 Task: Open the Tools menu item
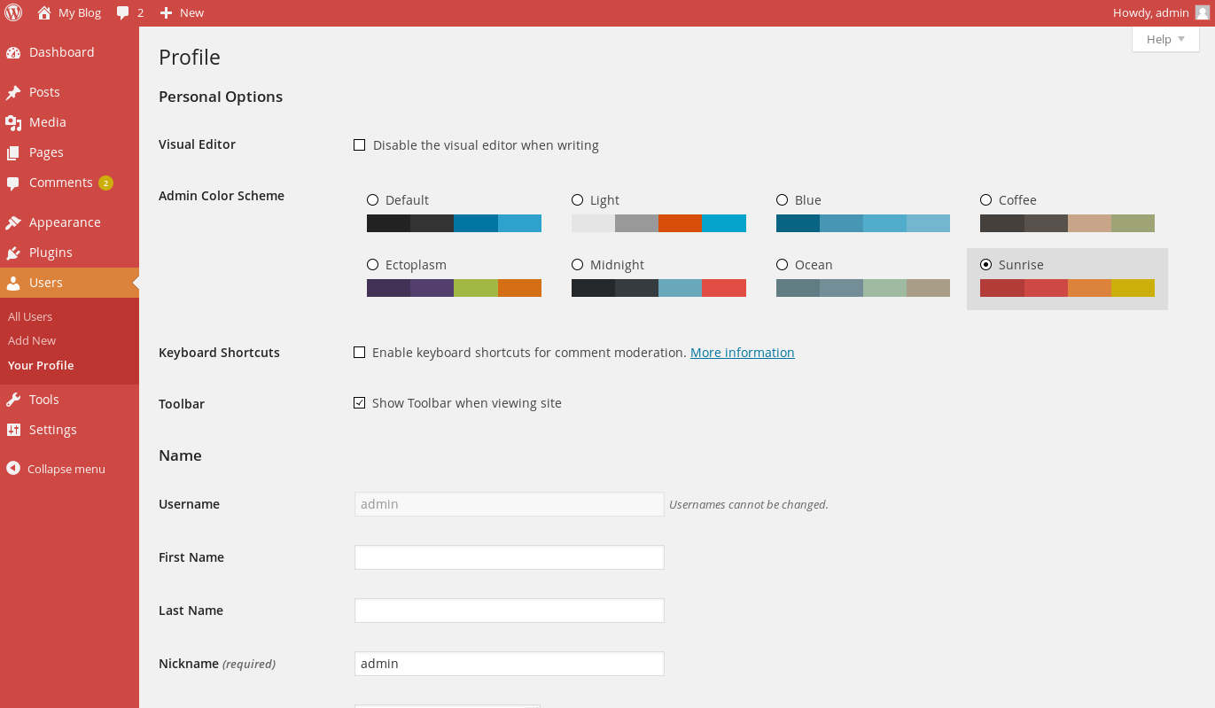point(69,400)
